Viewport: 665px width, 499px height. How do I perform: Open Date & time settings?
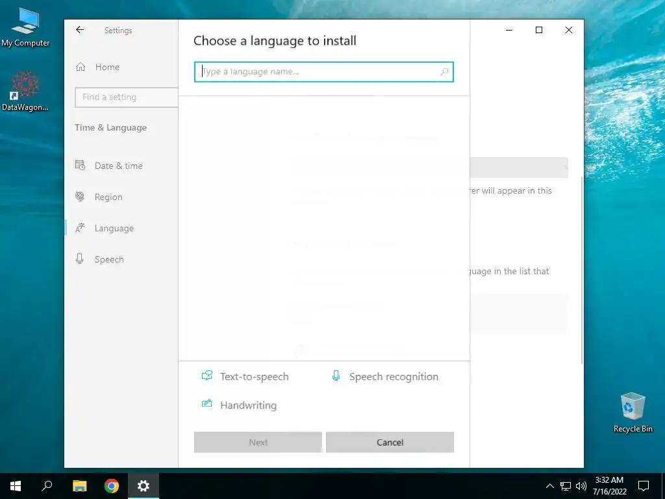tap(118, 166)
